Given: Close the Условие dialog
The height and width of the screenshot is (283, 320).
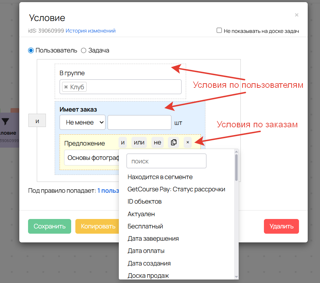Looking at the screenshot, I should coord(297,15).
